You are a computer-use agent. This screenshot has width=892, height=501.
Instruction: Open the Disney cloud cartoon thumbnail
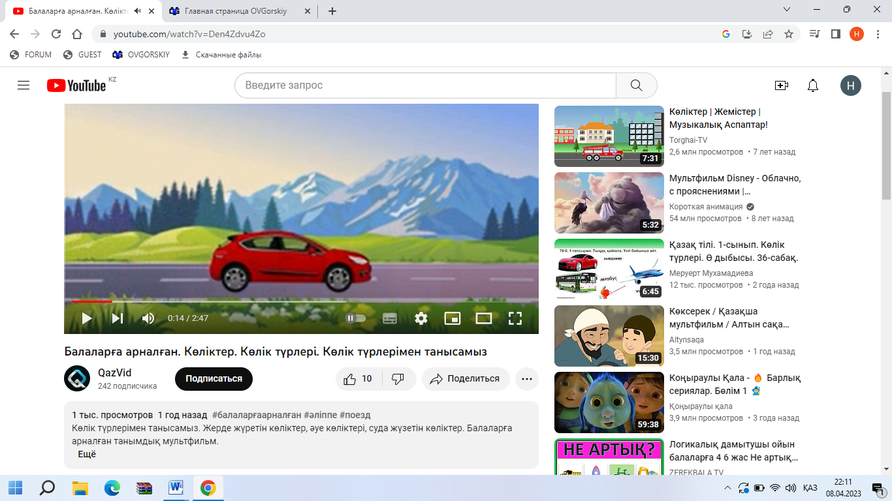[609, 203]
